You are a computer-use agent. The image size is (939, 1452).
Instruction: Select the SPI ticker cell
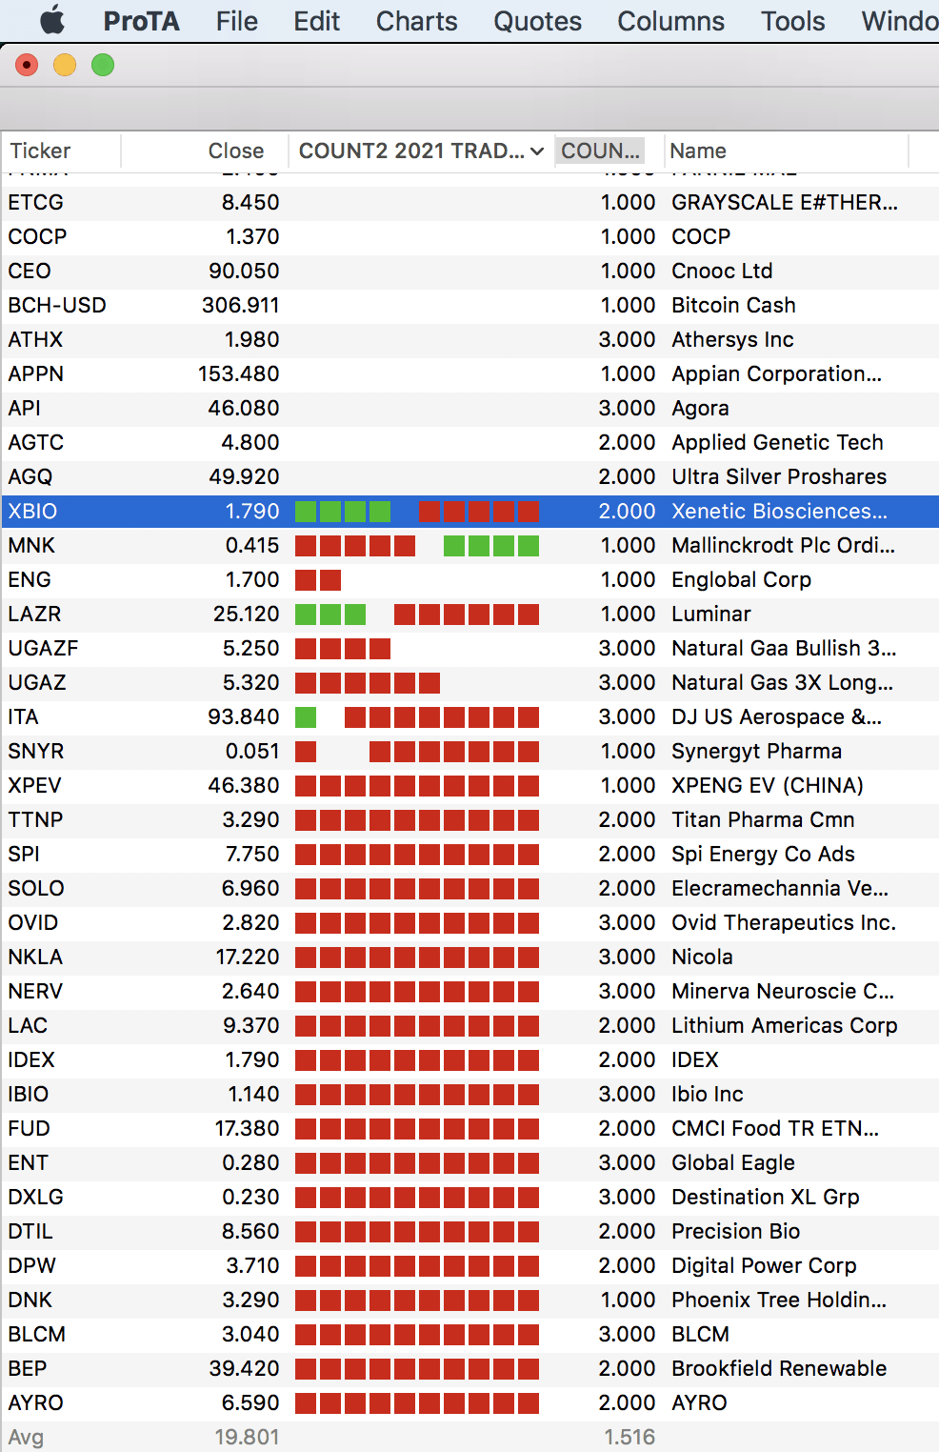24,854
